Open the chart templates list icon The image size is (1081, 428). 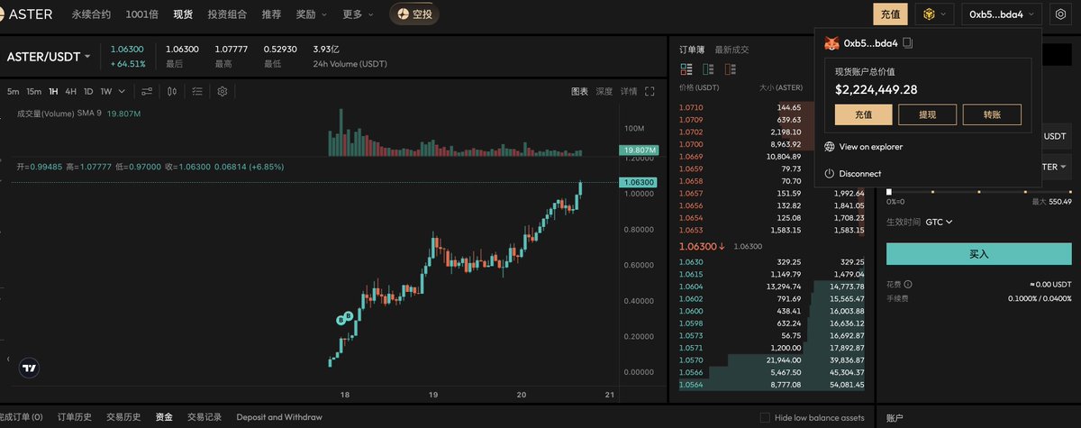coord(197,91)
